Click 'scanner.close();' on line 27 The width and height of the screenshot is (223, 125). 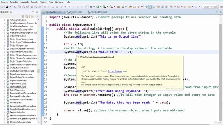tap(78, 110)
